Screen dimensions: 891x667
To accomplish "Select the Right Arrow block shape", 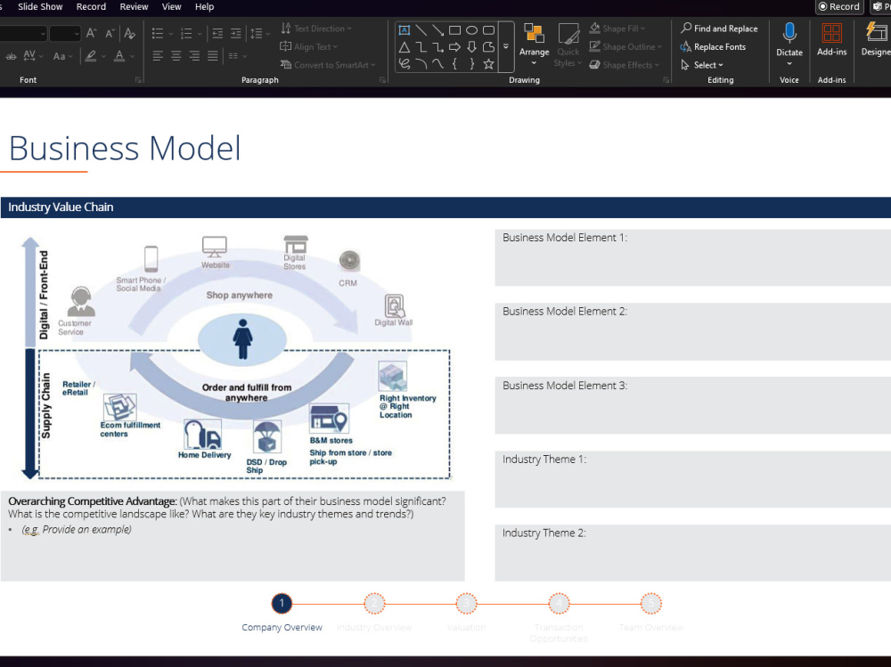I will point(454,47).
